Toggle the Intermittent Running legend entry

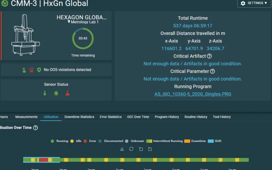tap(165, 141)
